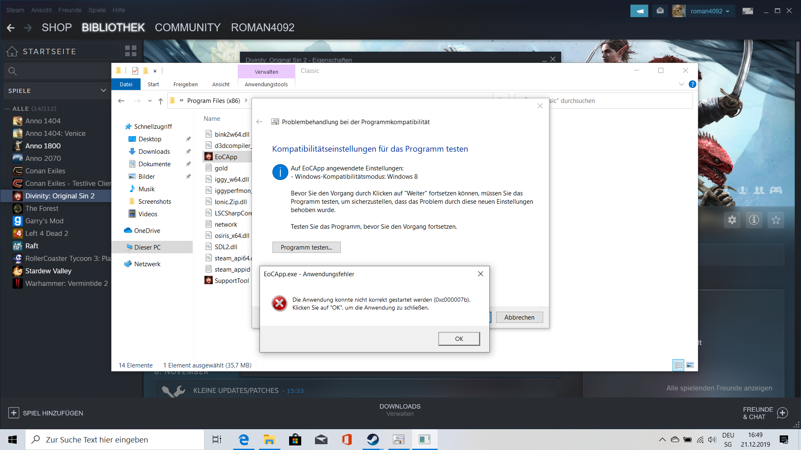The height and width of the screenshot is (450, 801).
Task: Switch Explorer to large icons view
Action: click(x=690, y=365)
